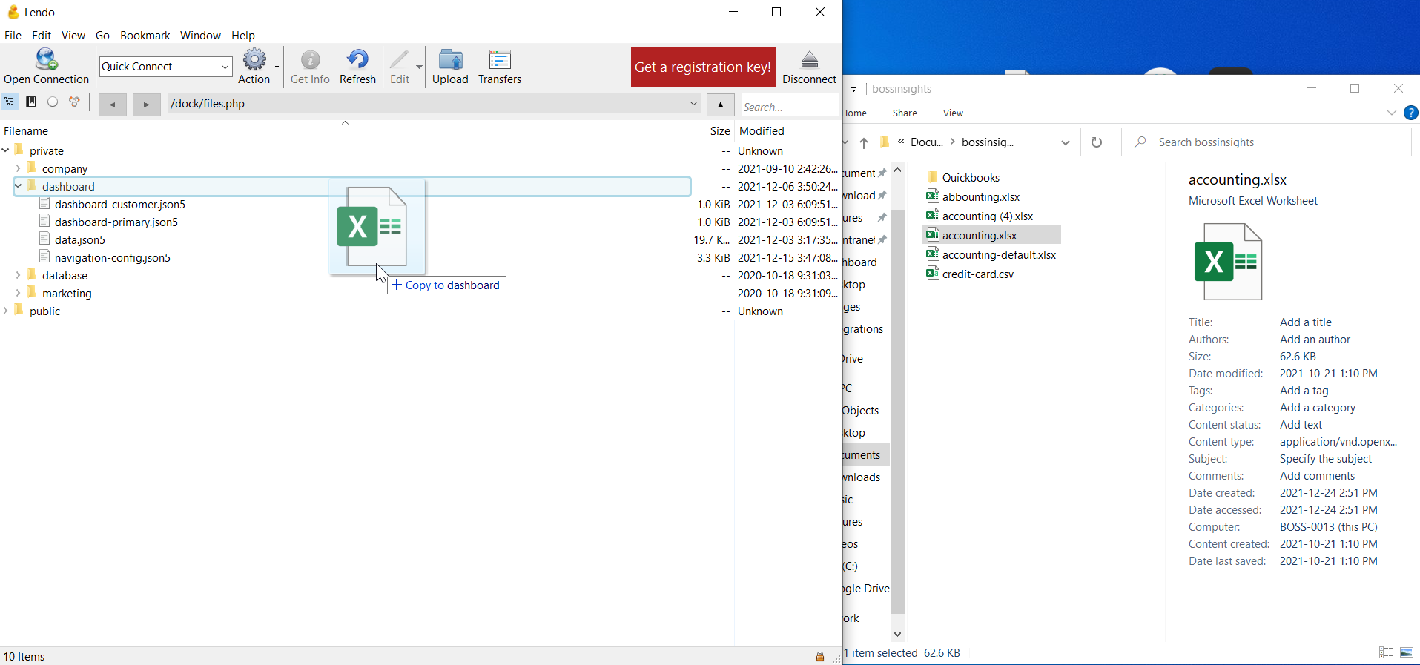Screen dimensions: 1420x665
Task: Switch Explorer to large icons view
Action: tap(1407, 652)
